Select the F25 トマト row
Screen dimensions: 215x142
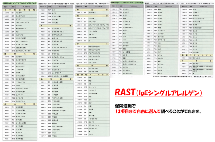pyautogui.click(x=92, y=135)
